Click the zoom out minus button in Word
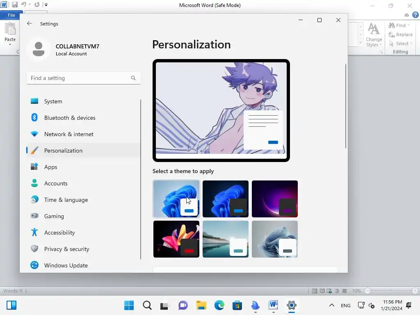420x315 pixels. tap(368, 291)
